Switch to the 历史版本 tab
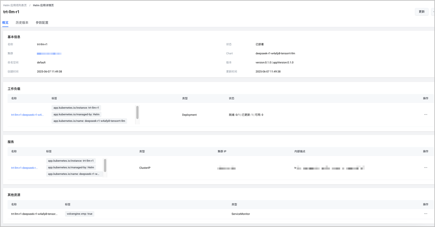 point(22,23)
